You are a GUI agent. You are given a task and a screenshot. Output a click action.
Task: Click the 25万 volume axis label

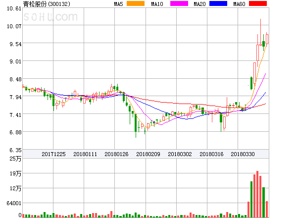pyautogui.click(x=15, y=159)
